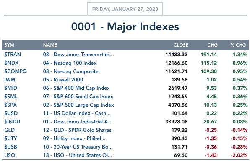
Task: Click the GLD ticker symbol
Action: [x=9, y=130]
